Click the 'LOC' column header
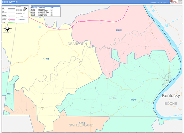The width and height of the screenshot is (184, 133). (52, 8)
